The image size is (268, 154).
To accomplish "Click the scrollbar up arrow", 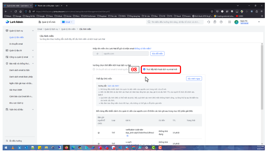I will 262,44.
